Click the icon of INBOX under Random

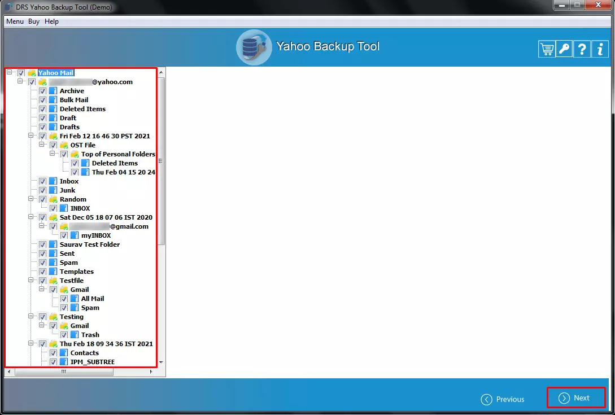click(x=64, y=208)
